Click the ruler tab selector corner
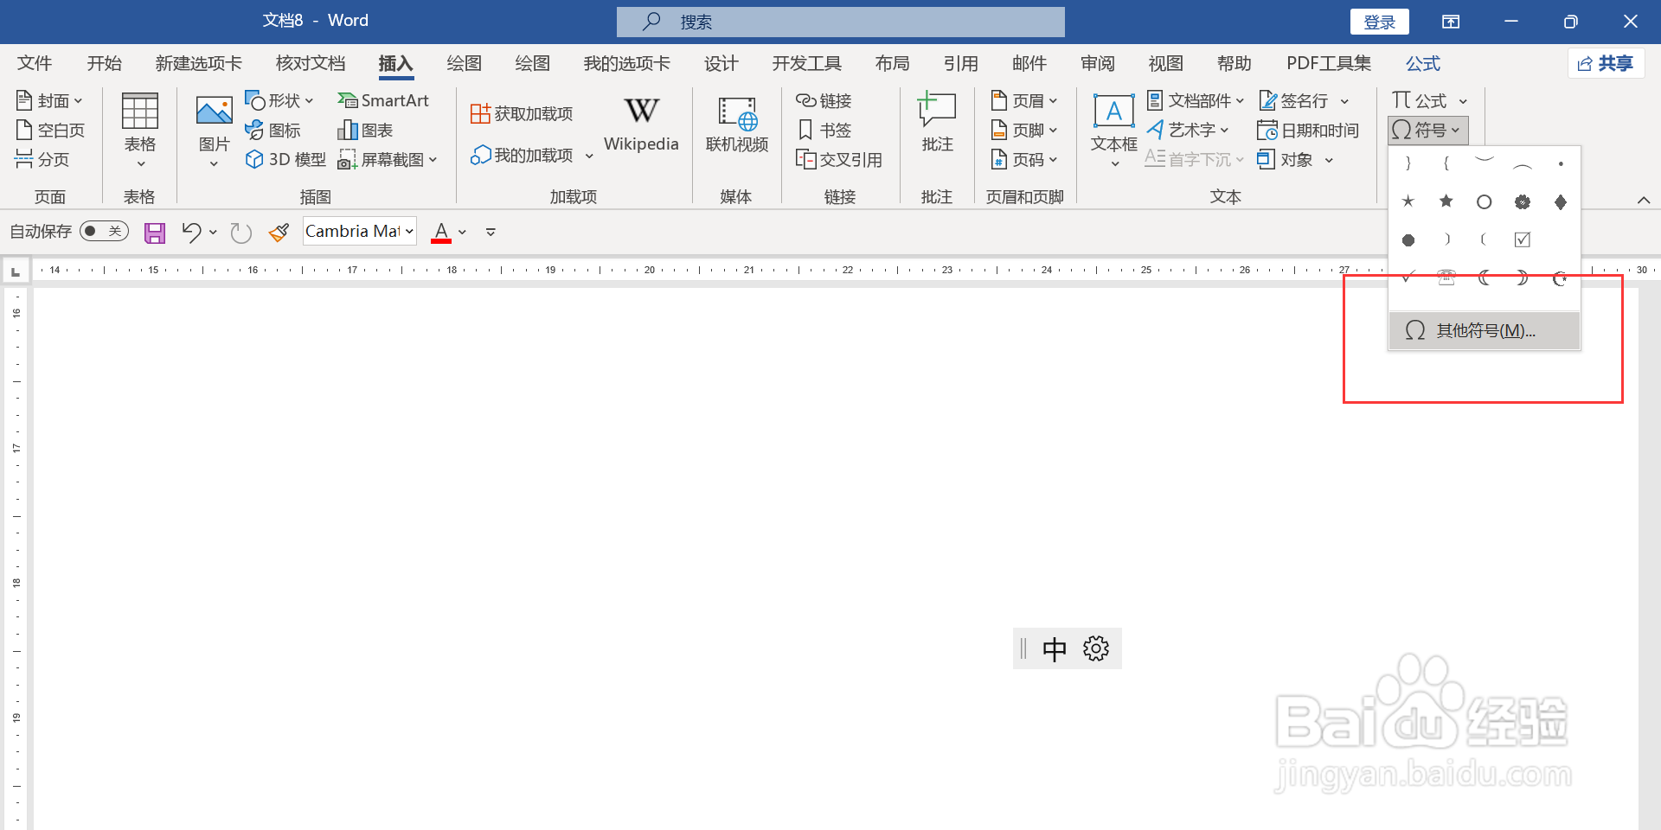1661x830 pixels. 16,271
